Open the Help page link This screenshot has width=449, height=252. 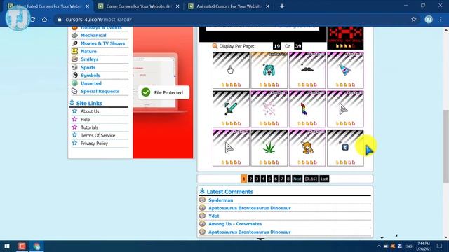pos(85,120)
